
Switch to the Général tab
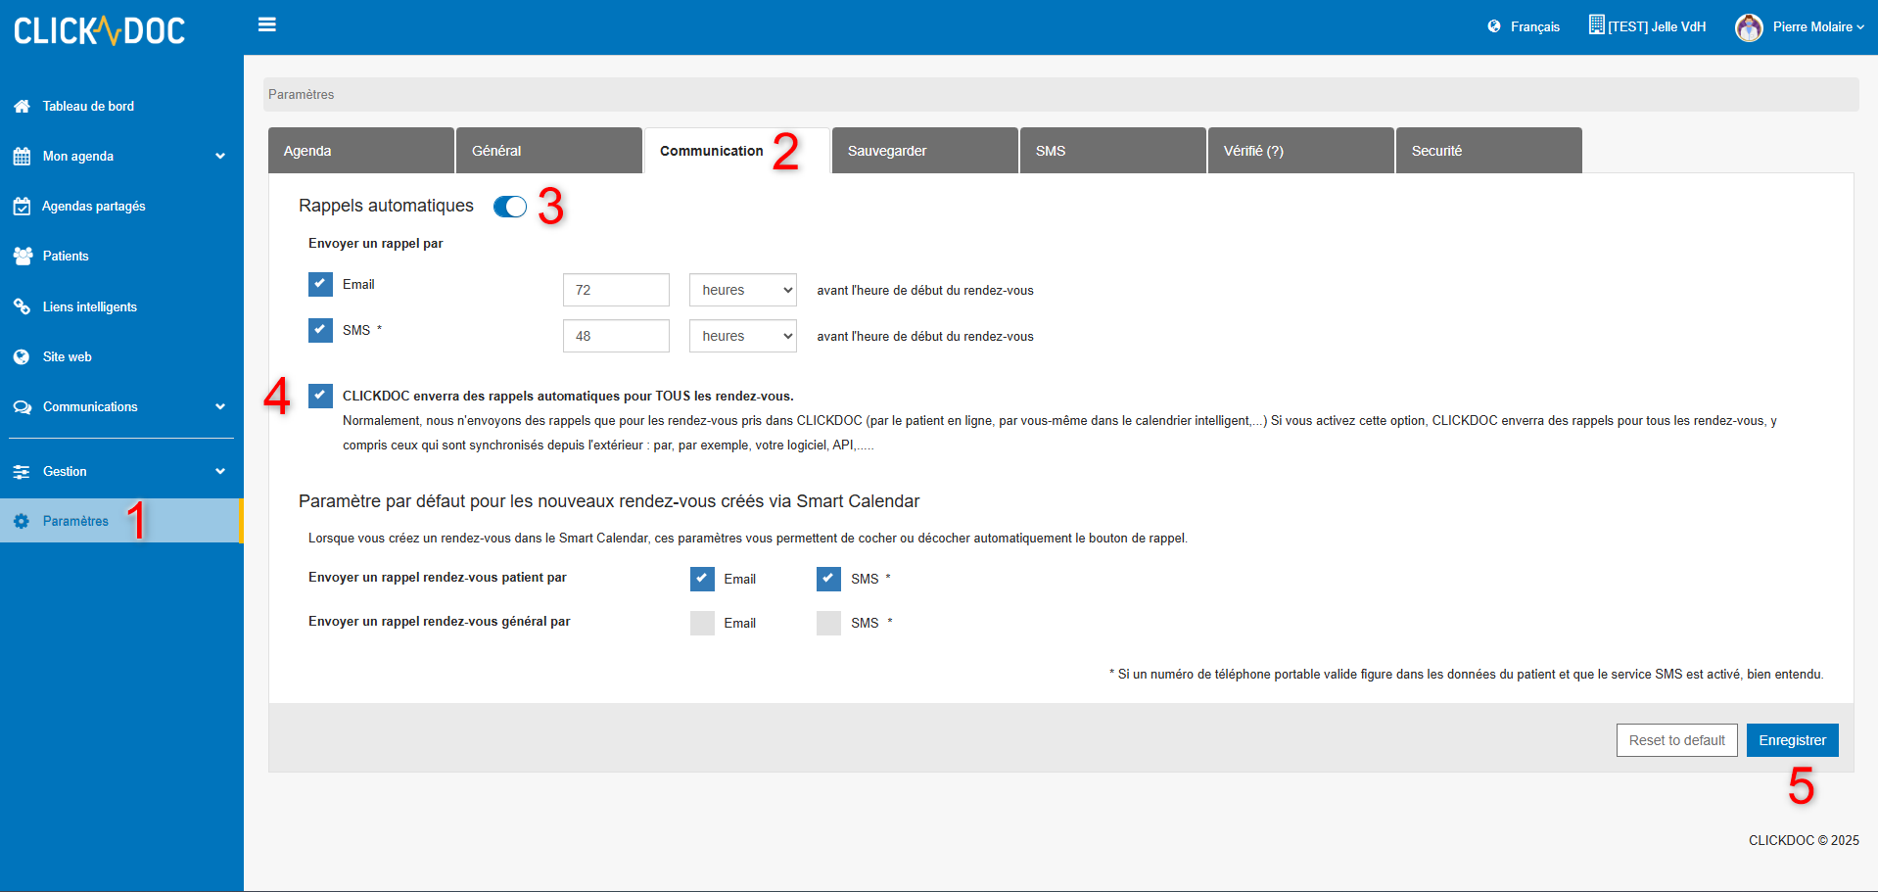548,151
